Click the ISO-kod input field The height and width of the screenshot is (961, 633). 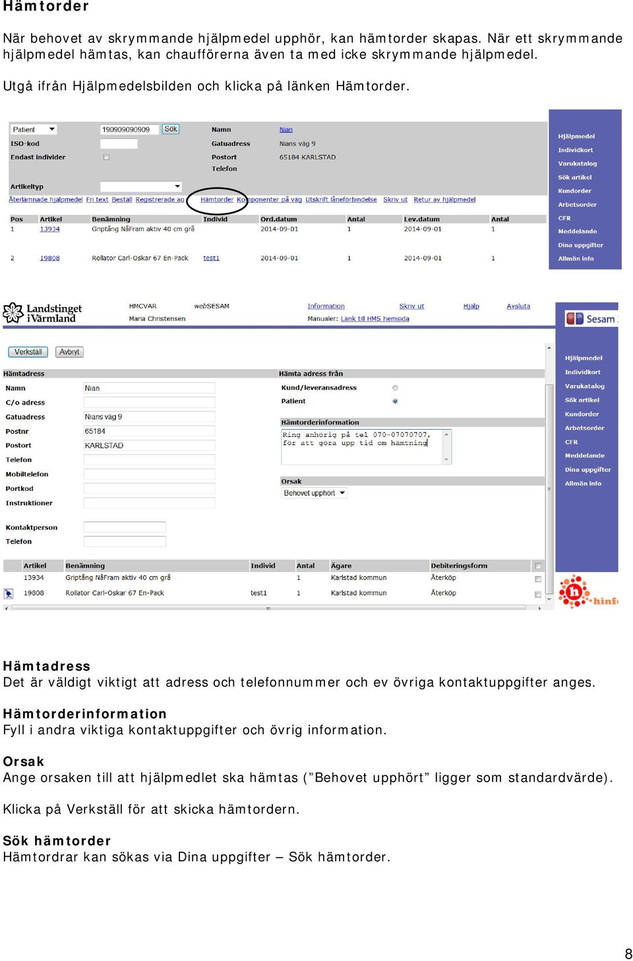pyautogui.click(x=119, y=144)
